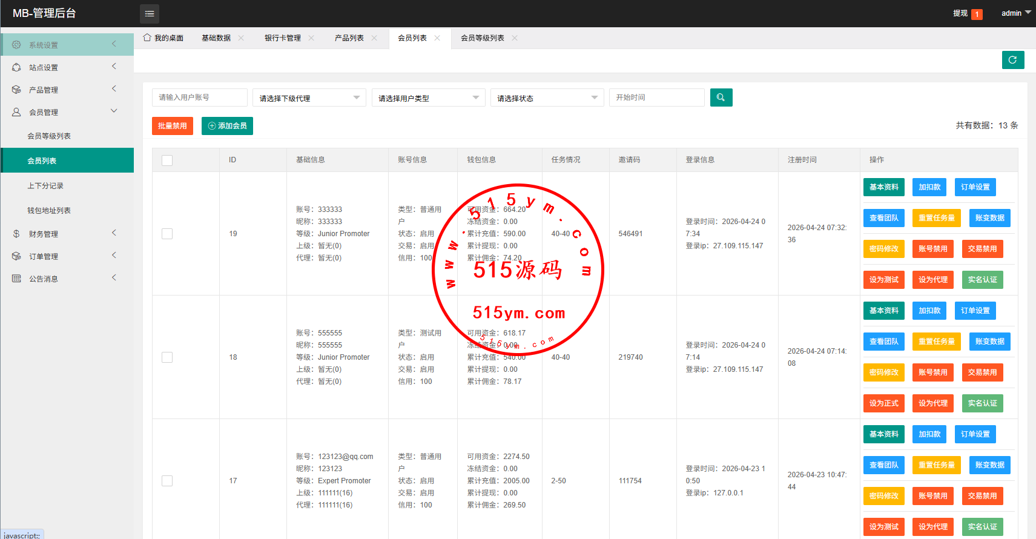The image size is (1036, 539).
Task: Open the 请选择下级代理 dropdown
Action: click(x=309, y=98)
